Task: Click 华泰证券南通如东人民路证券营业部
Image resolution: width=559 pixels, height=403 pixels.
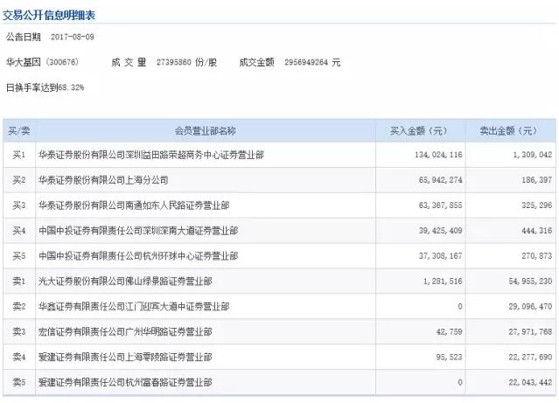Action: click(134, 205)
